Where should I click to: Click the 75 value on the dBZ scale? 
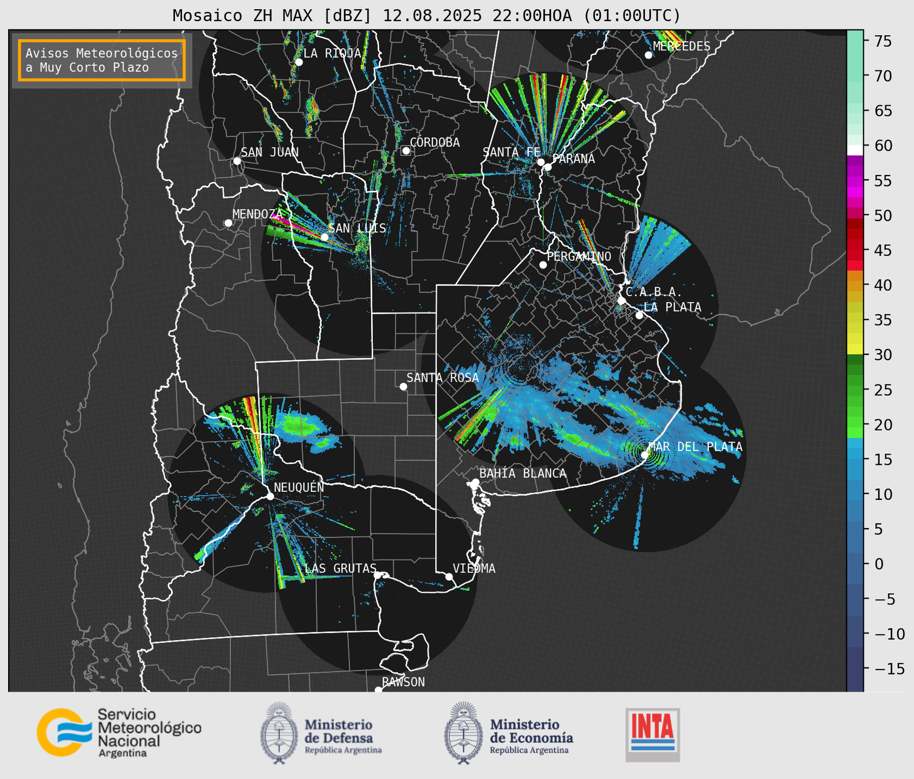883,41
